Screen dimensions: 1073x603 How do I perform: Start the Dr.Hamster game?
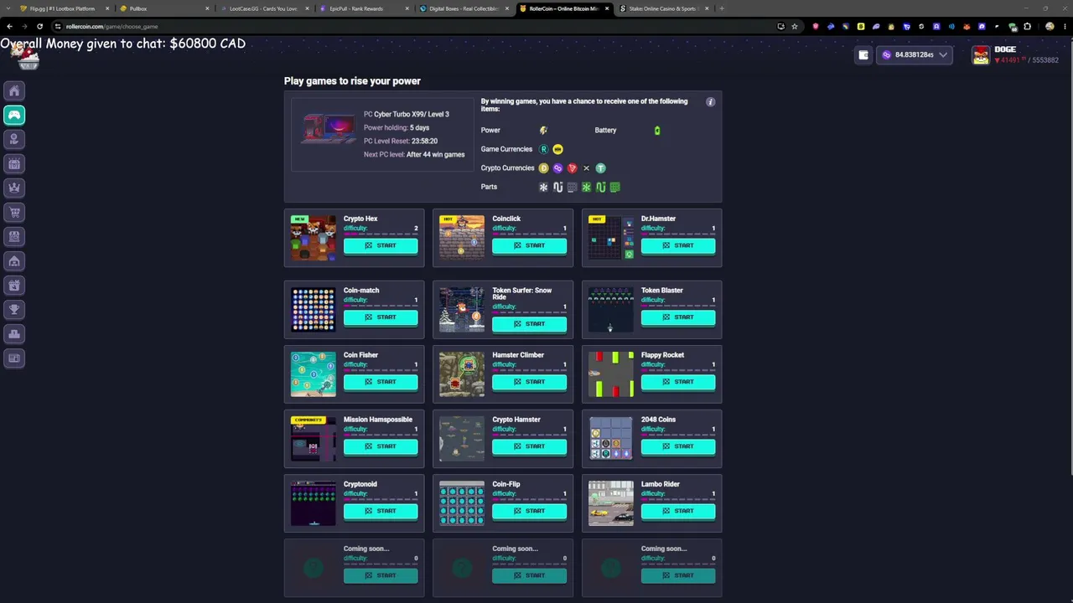[x=678, y=246]
